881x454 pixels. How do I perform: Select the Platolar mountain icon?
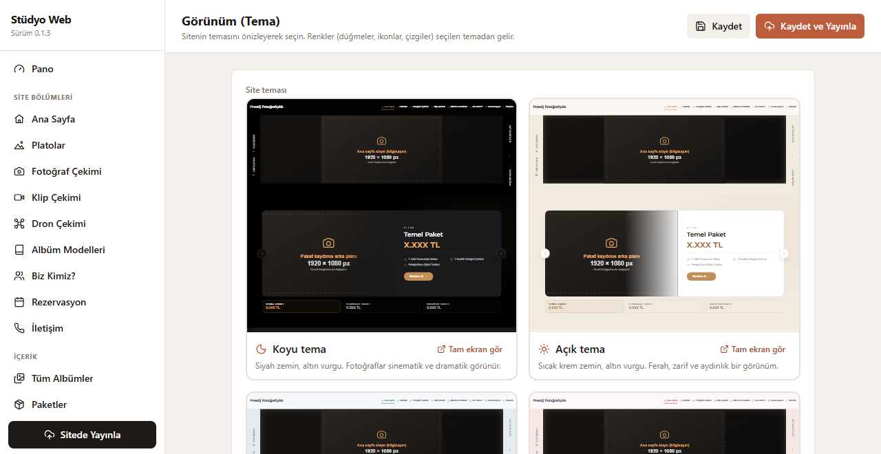19,145
